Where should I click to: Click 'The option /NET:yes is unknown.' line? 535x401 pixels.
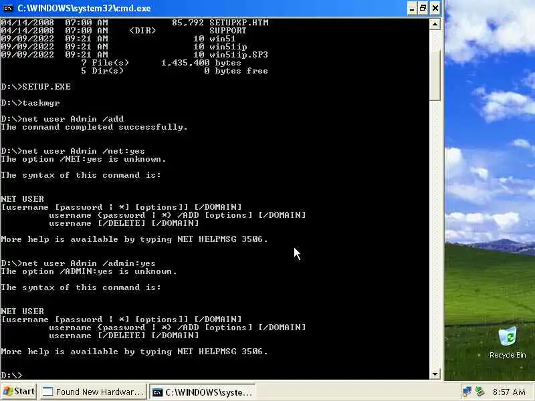tap(83, 159)
